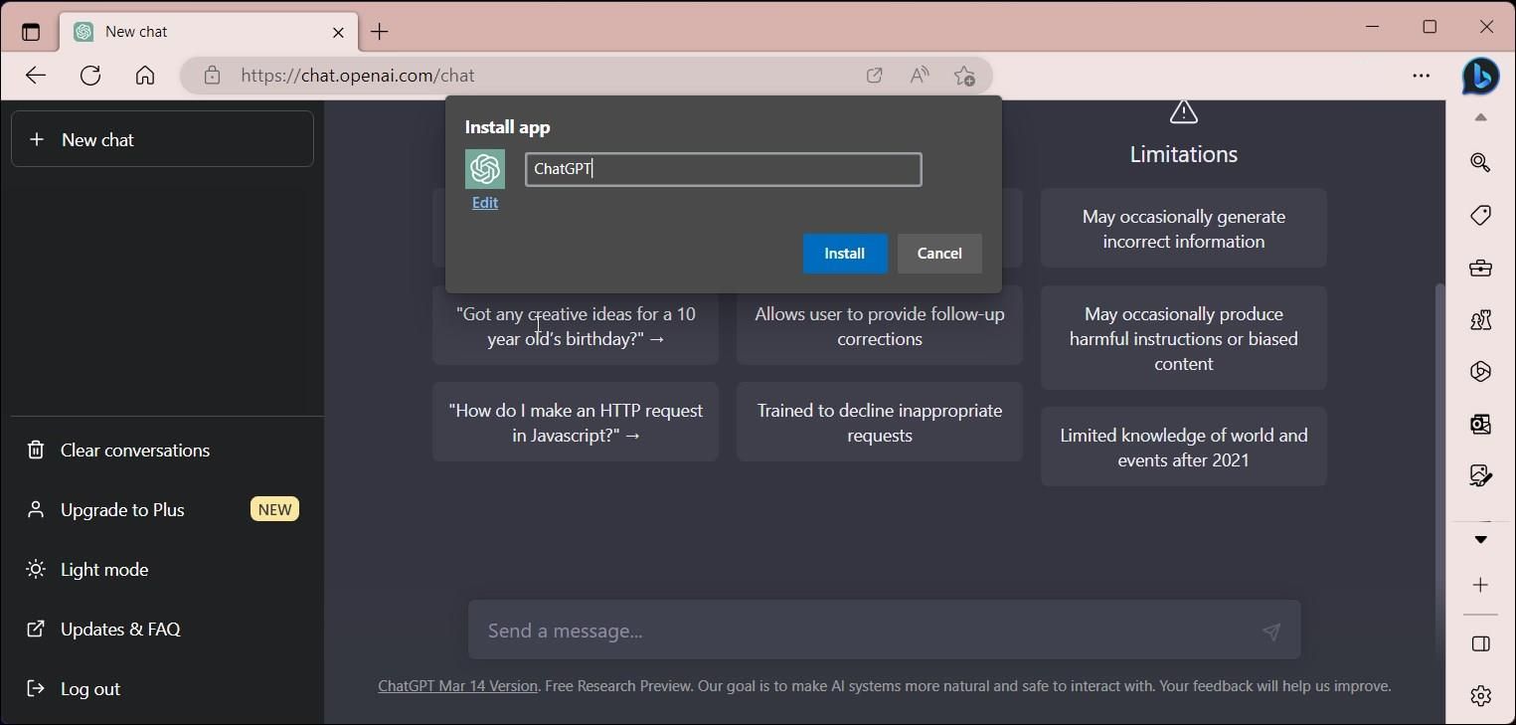The image size is (1516, 725).
Task: Select the New chat tab
Action: pos(179,31)
